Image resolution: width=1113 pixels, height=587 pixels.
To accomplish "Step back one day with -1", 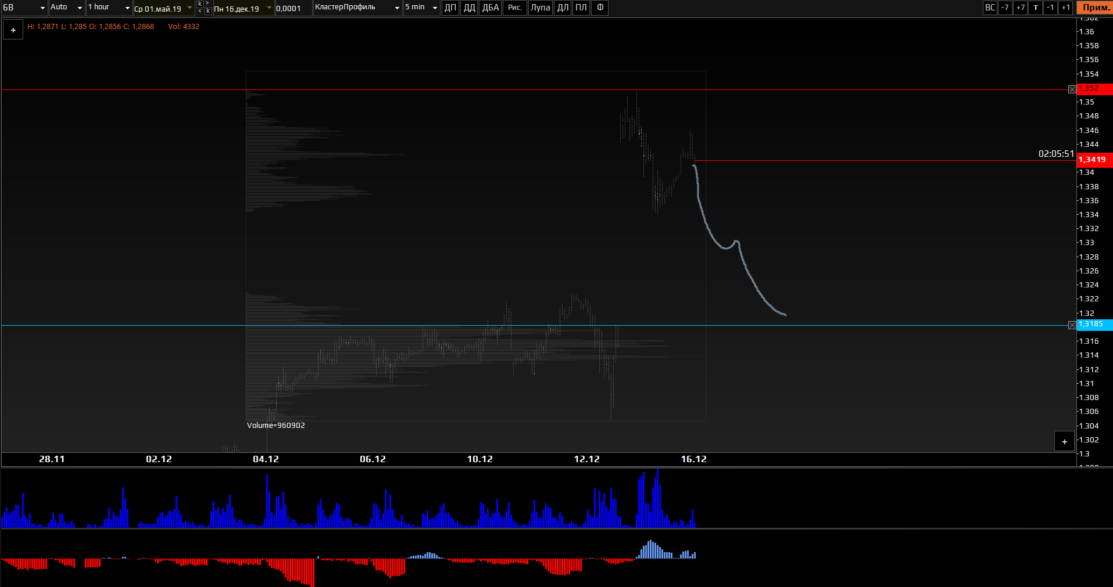I will coord(1050,8).
